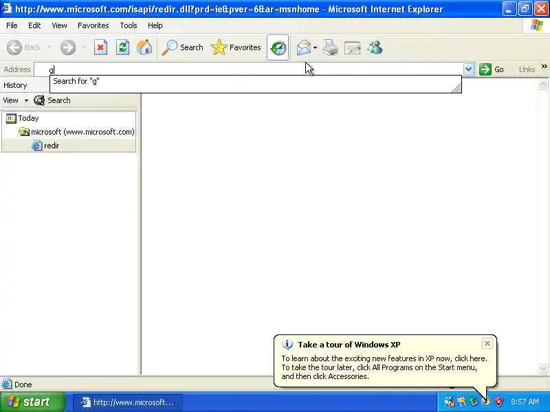Open the Help menu
This screenshot has height=412, width=550.
[155, 25]
